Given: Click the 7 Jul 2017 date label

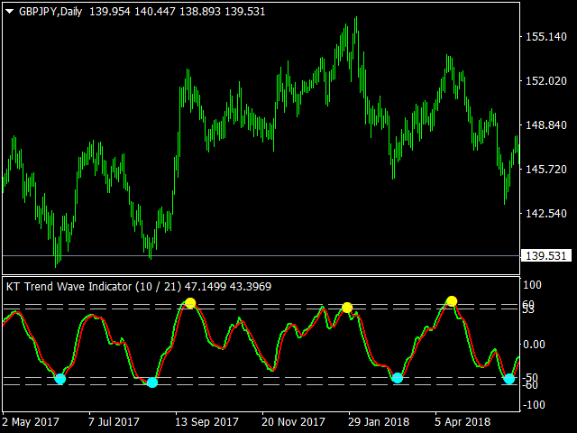Looking at the screenshot, I should click(114, 421).
